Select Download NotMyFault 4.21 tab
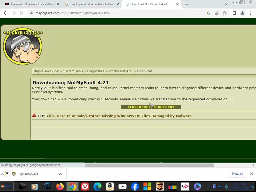This screenshot has height=192, width=256. tap(149, 4)
